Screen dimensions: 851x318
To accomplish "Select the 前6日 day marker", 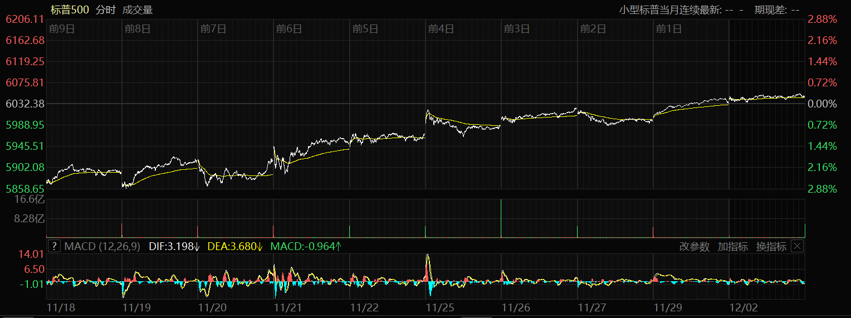I will pyautogui.click(x=289, y=29).
